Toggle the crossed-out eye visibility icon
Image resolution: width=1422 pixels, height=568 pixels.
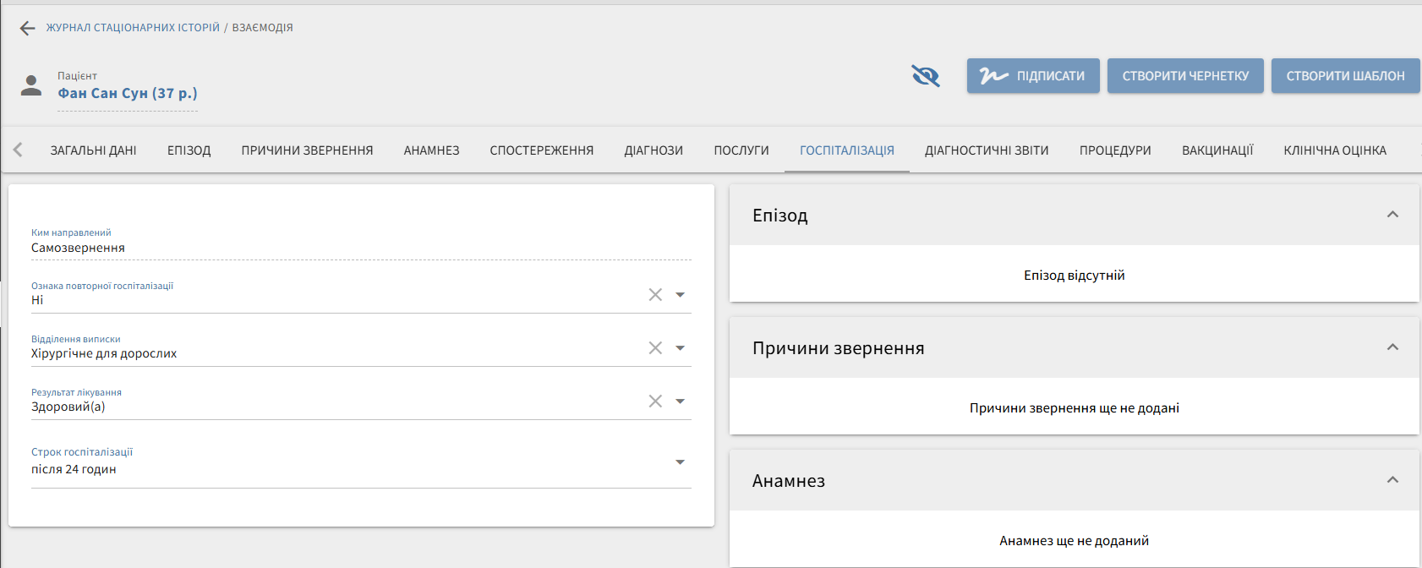tap(926, 76)
